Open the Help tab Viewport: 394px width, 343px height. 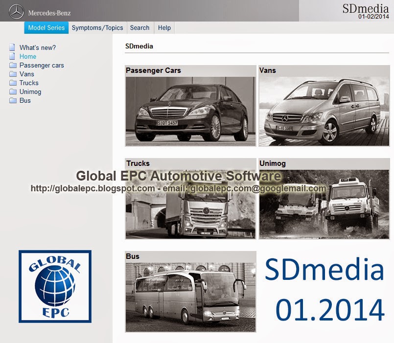click(x=164, y=28)
